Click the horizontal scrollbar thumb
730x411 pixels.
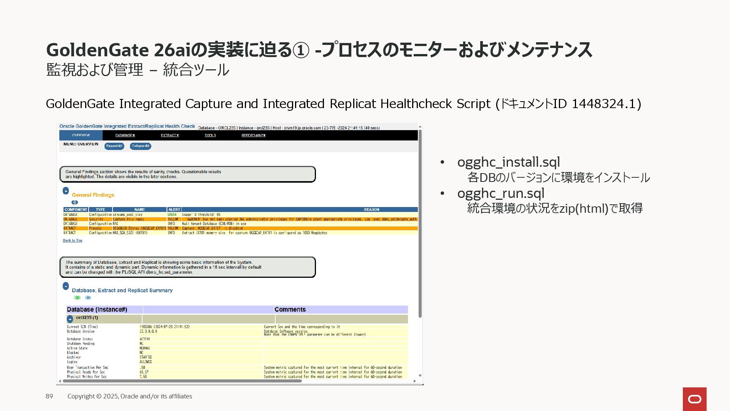point(182,381)
